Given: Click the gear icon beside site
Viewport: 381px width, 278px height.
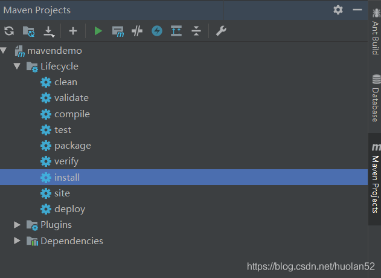Looking at the screenshot, I should [46, 193].
